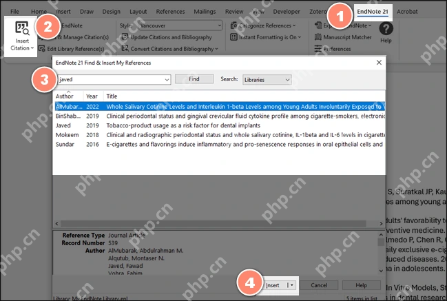This screenshot has height=301, width=447.
Task: Open the Mailings tab
Action: coord(205,12)
